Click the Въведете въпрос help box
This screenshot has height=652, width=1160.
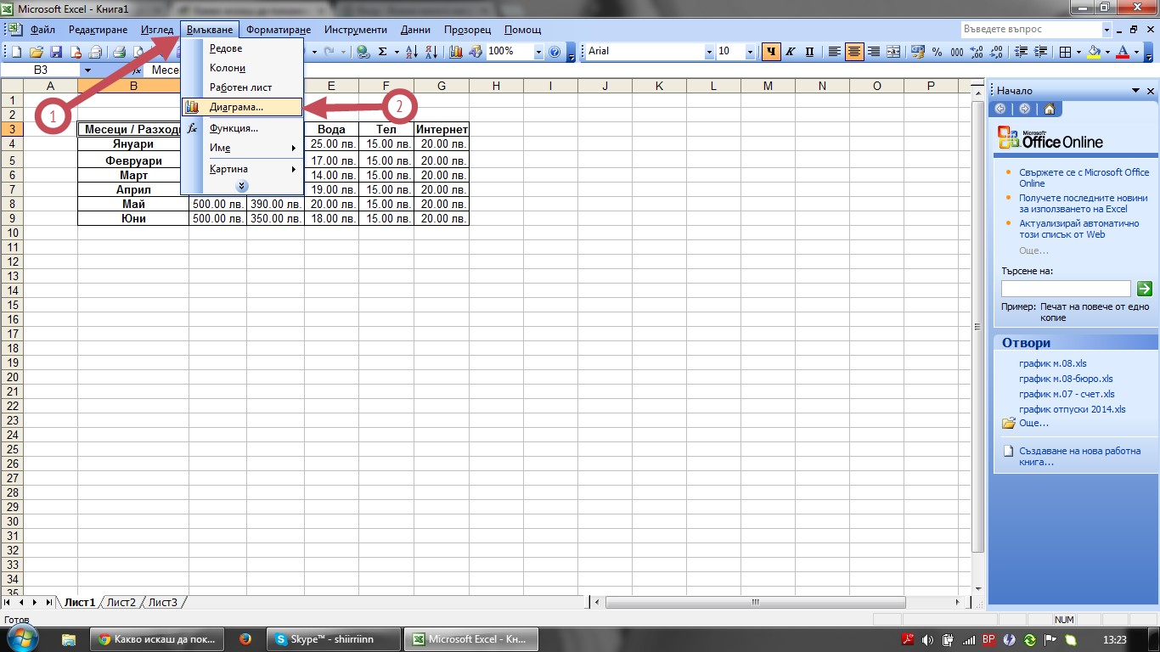coord(1031,29)
